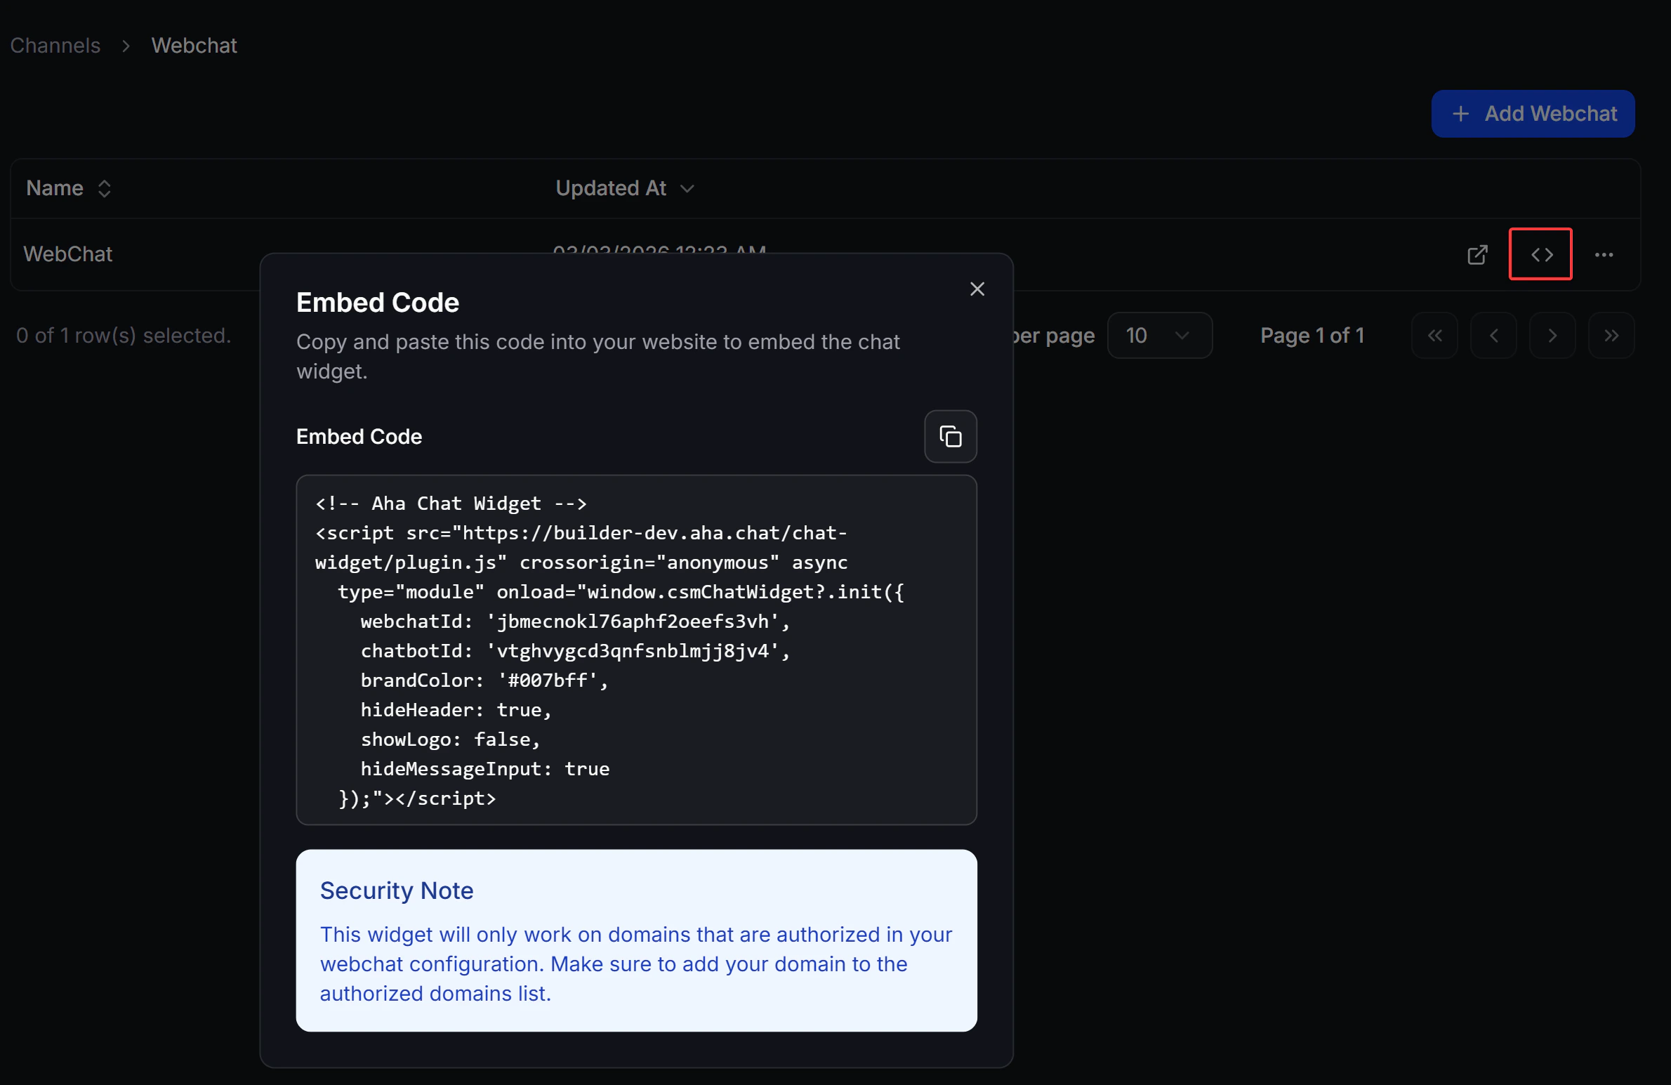The height and width of the screenshot is (1085, 1671).
Task: Copy the embed code to clipboard
Action: (x=950, y=436)
